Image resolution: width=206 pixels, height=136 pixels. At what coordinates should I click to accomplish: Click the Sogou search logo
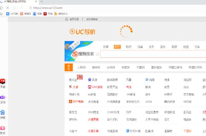click(x=83, y=54)
